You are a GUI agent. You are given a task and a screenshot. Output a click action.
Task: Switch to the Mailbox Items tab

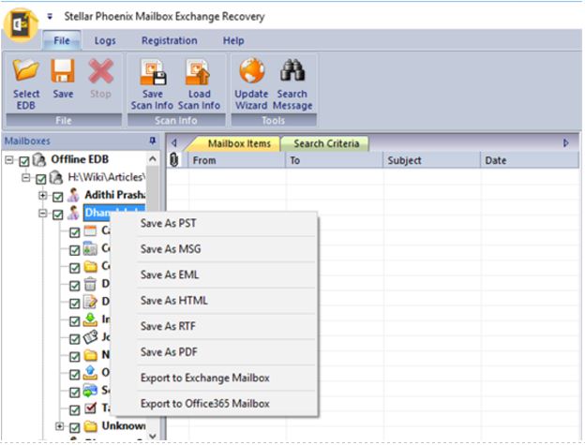pos(239,143)
